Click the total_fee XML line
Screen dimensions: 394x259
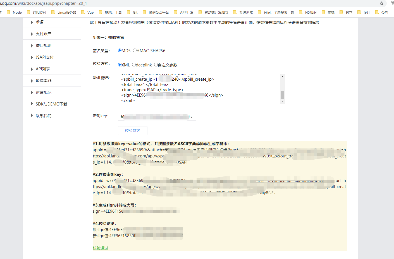(145, 85)
